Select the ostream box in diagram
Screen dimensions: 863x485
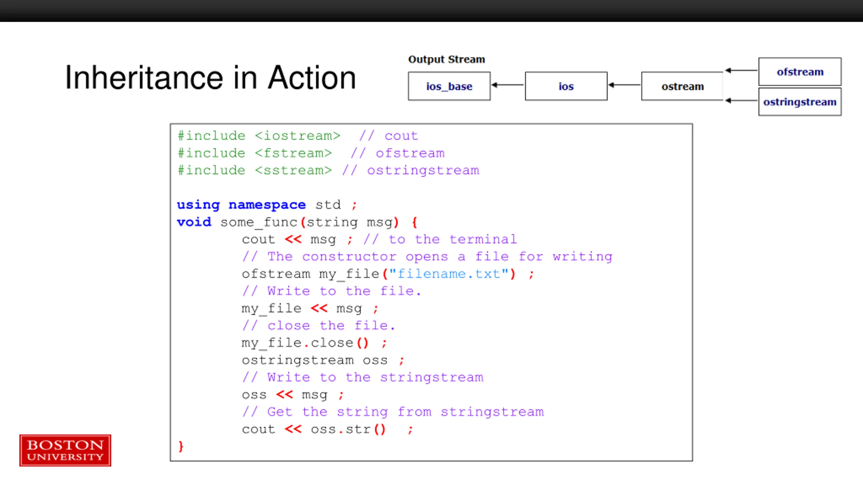click(682, 86)
